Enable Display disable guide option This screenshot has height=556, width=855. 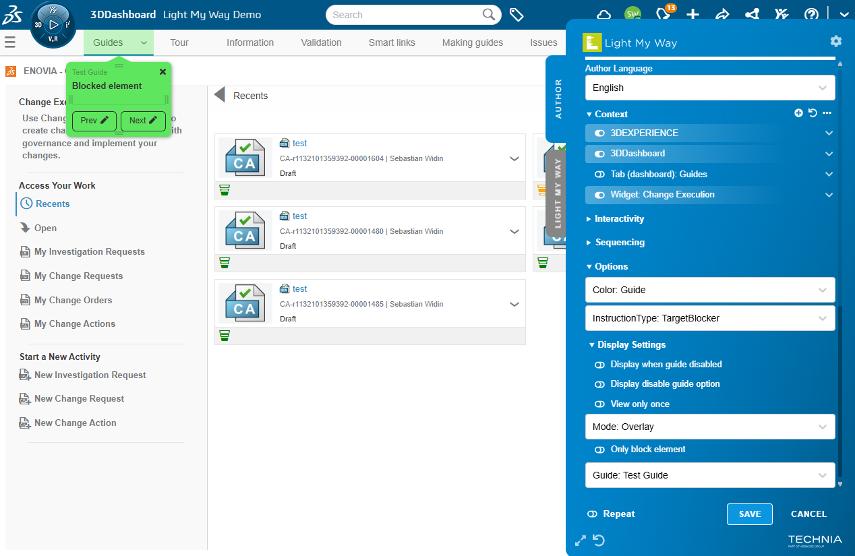[599, 384]
